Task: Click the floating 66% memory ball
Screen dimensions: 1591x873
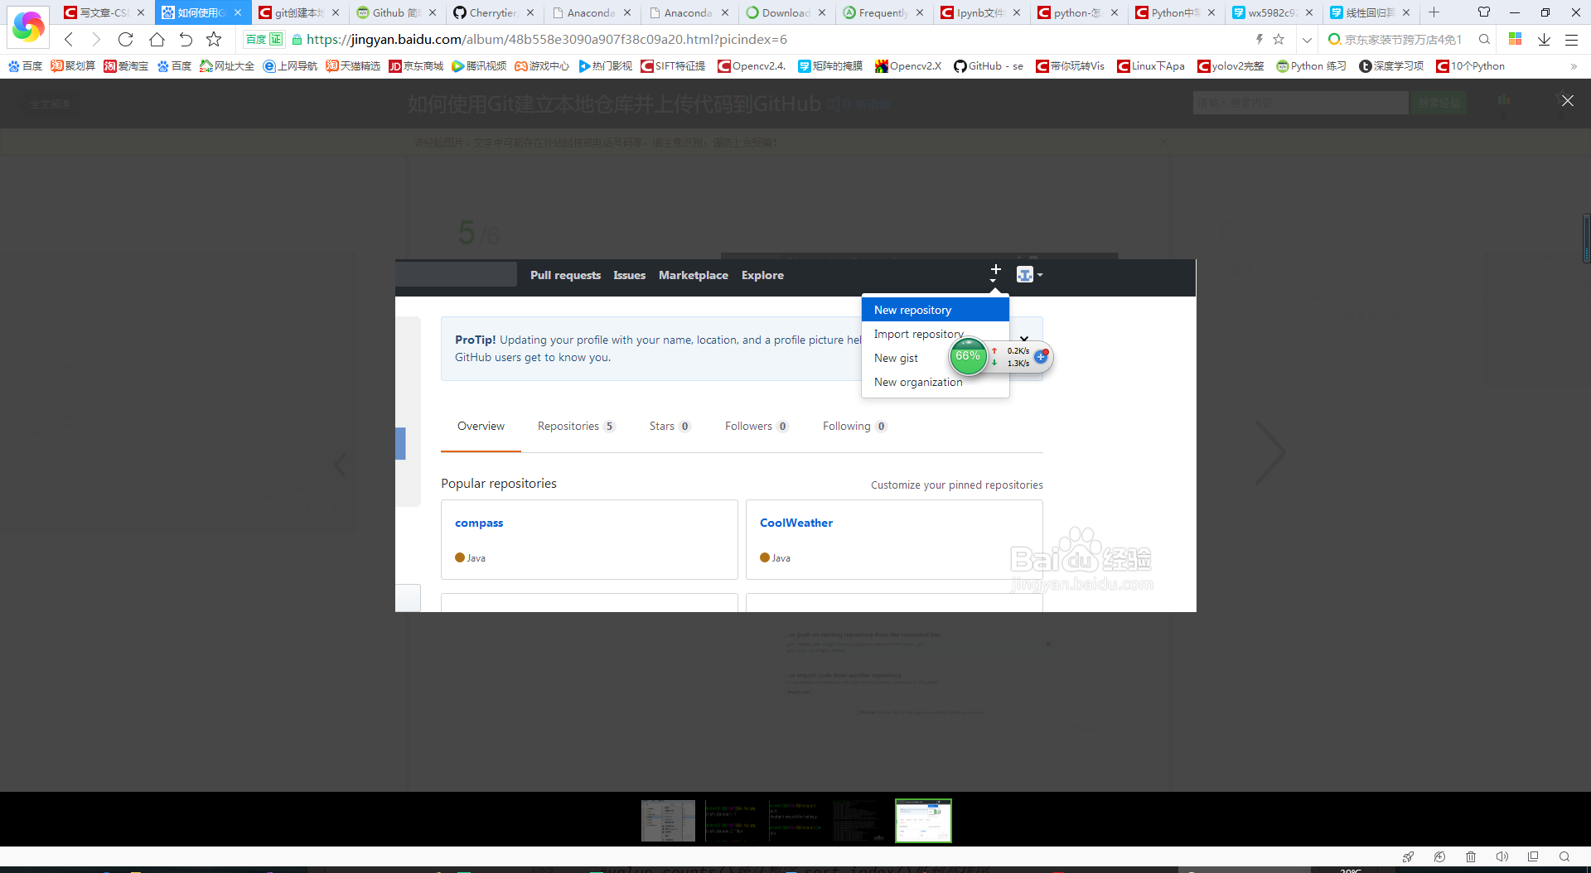Action: coord(968,356)
